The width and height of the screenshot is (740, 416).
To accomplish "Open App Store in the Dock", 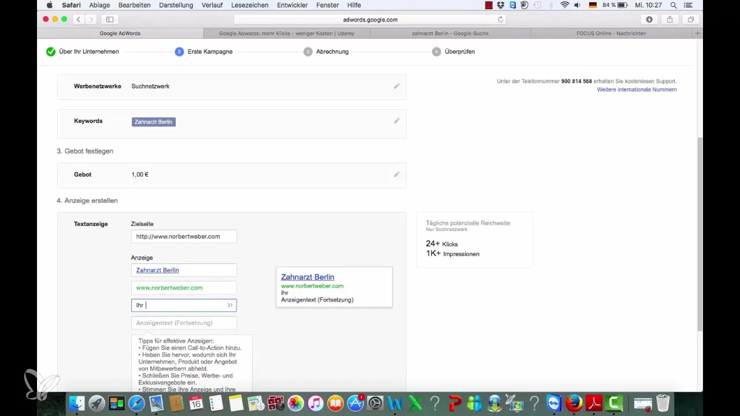I will tap(355, 403).
